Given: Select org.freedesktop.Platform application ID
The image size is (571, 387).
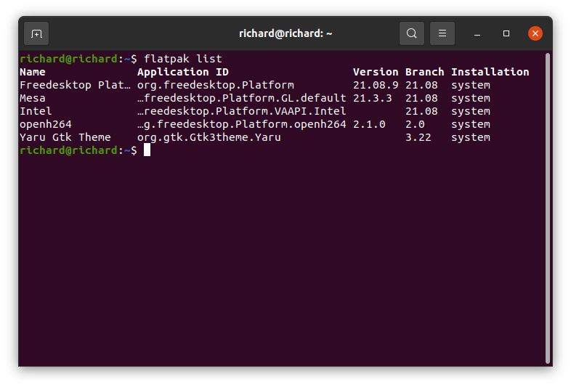Looking at the screenshot, I should click(216, 85).
